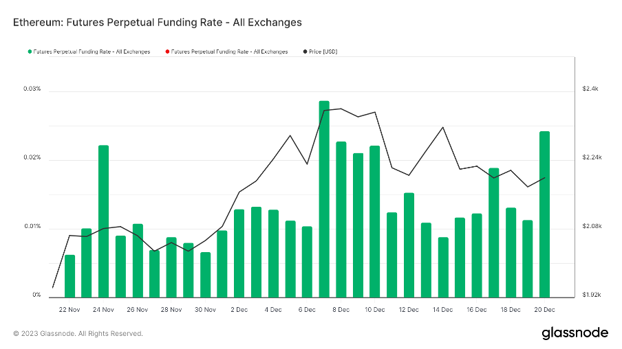622x349 pixels.
Task: Click the tallest green bar on 7 Dec
Action: point(324,199)
